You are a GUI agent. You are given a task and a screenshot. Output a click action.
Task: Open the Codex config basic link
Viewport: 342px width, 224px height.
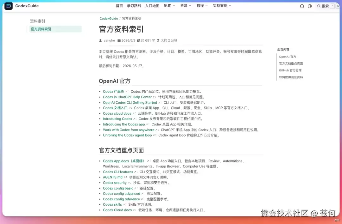(118, 188)
